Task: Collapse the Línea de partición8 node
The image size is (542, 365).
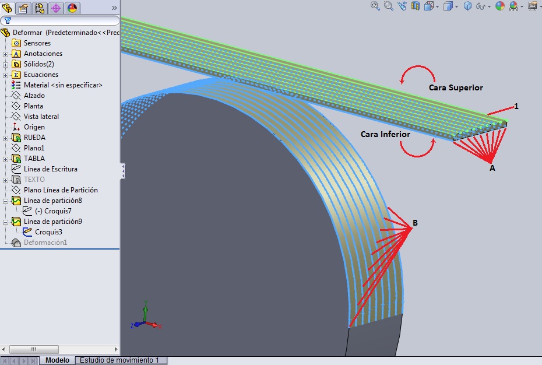Action: tap(6, 201)
